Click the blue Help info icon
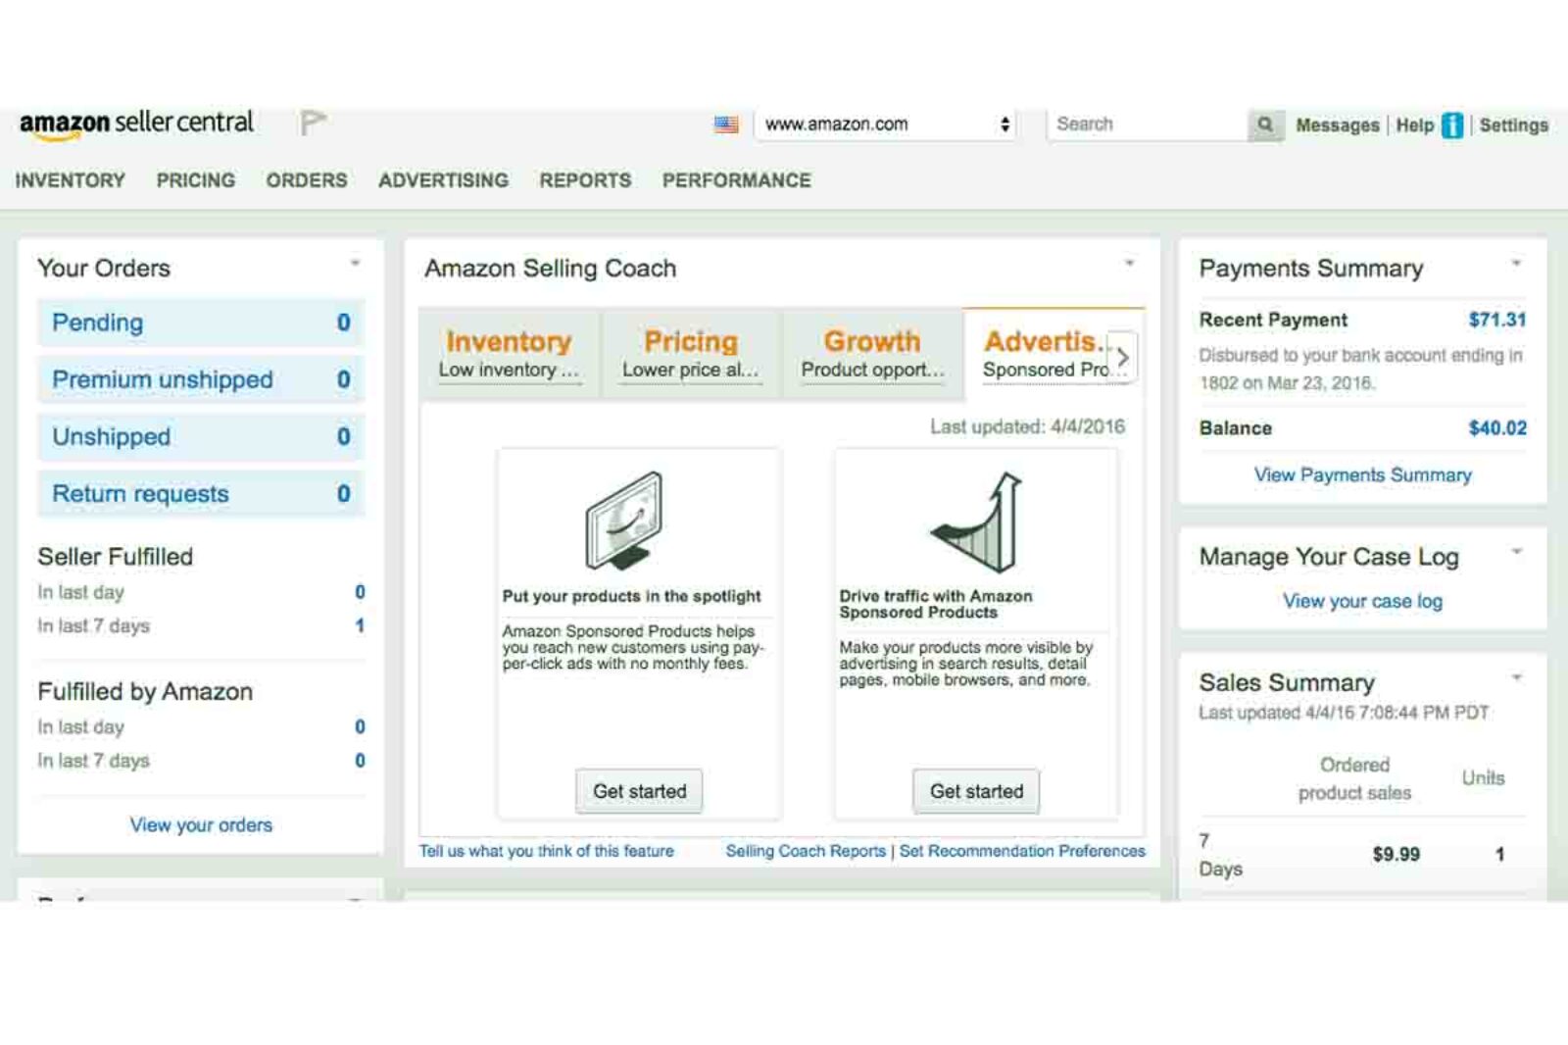 (x=1452, y=125)
